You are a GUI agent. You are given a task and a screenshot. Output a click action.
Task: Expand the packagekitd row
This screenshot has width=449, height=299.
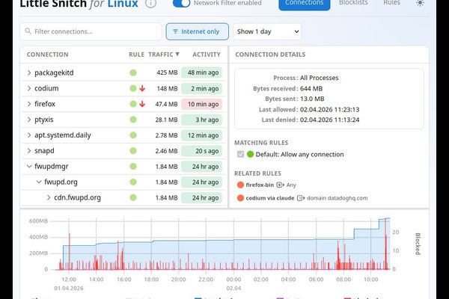(29, 73)
